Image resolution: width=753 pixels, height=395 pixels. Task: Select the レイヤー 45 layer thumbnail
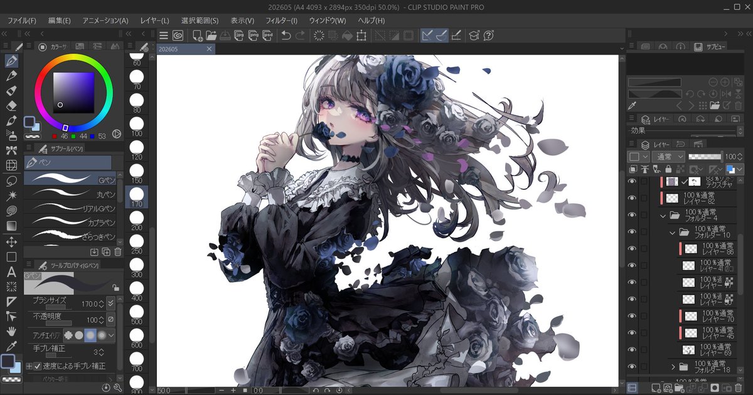coord(691,333)
